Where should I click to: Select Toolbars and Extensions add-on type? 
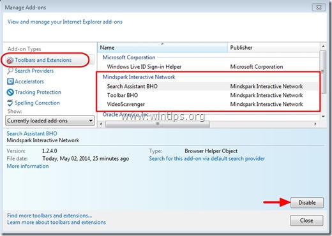[x=43, y=60]
